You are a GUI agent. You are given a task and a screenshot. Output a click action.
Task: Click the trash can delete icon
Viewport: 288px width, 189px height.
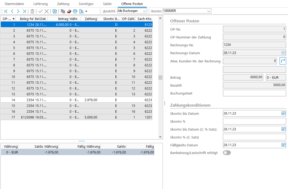point(32,11)
